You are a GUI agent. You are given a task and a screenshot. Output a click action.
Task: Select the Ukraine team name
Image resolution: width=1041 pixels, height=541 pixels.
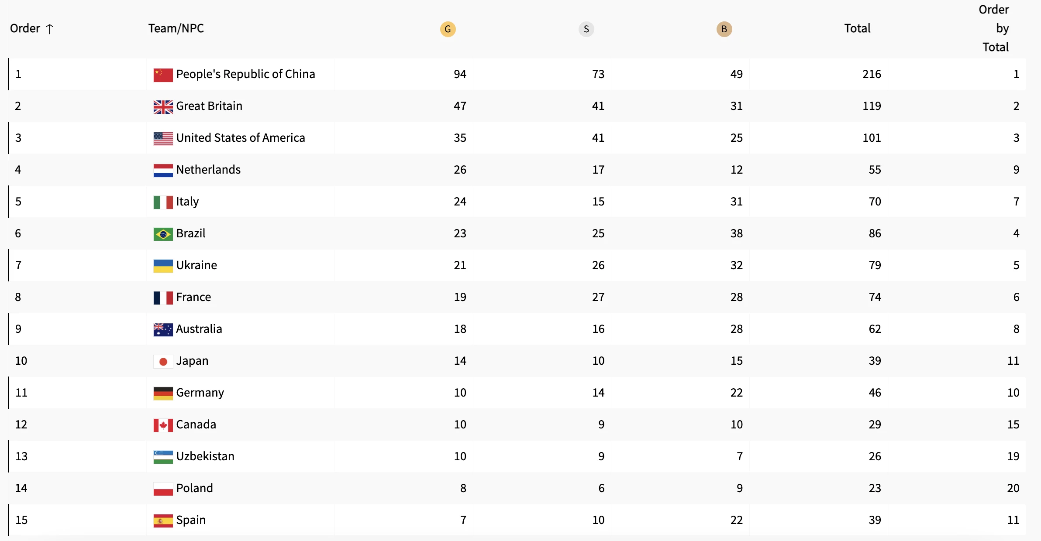click(196, 265)
